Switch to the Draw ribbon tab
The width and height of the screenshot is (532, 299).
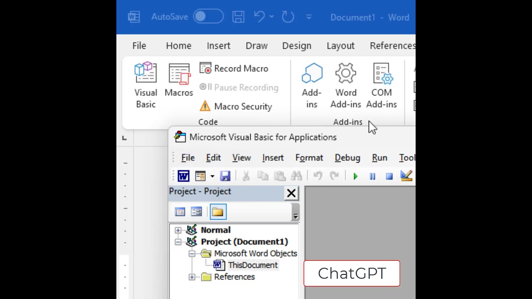coord(256,46)
